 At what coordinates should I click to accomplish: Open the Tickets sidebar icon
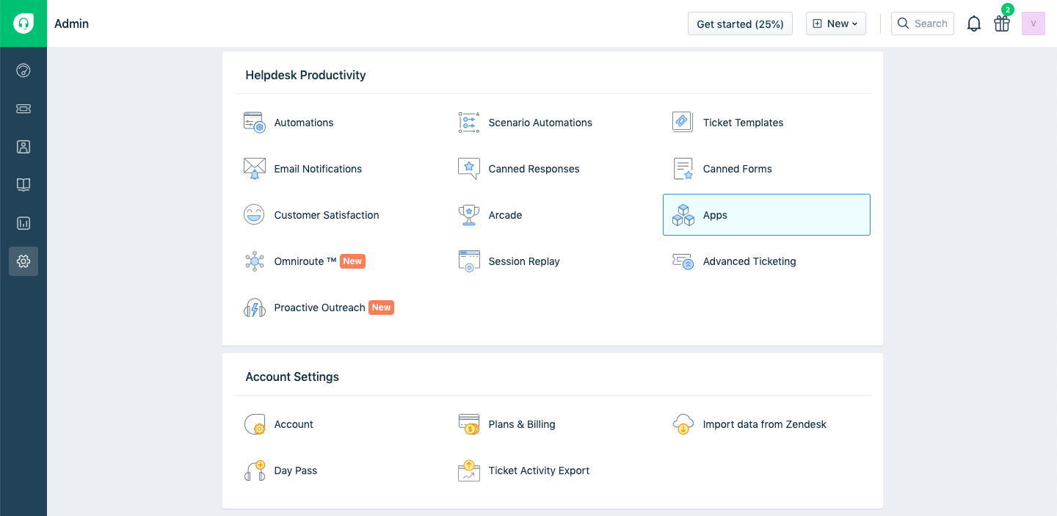[23, 109]
